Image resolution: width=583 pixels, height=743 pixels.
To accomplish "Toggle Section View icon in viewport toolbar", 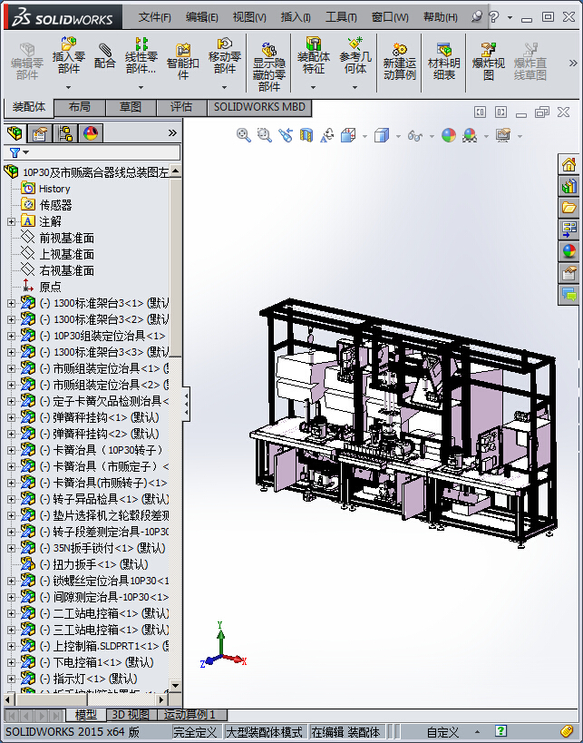I will [x=306, y=135].
